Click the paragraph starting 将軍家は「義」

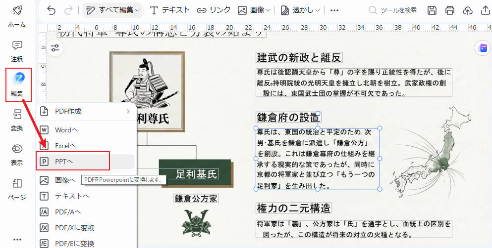[x=354, y=229]
